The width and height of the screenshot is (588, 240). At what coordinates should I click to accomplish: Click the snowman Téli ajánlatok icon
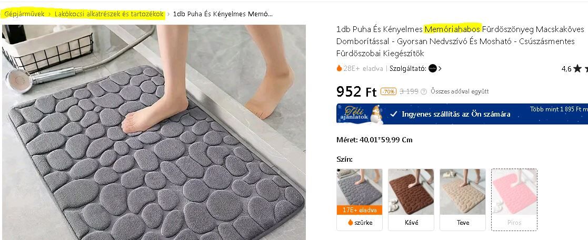(x=377, y=114)
